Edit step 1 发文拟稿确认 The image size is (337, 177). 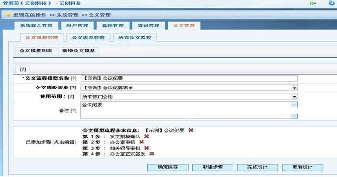point(125,137)
